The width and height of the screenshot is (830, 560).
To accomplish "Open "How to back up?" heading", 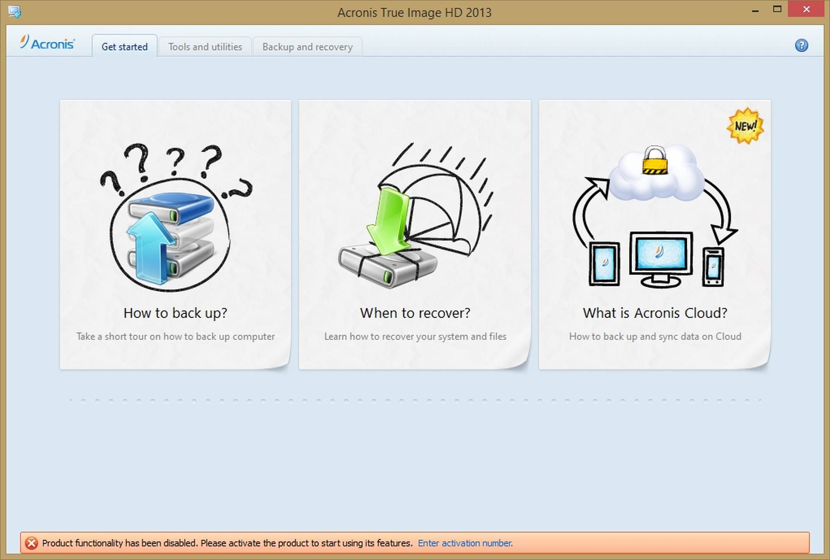I will point(175,313).
